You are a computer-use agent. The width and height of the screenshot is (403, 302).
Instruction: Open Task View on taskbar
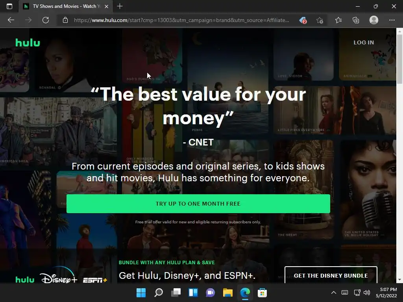click(x=176, y=293)
